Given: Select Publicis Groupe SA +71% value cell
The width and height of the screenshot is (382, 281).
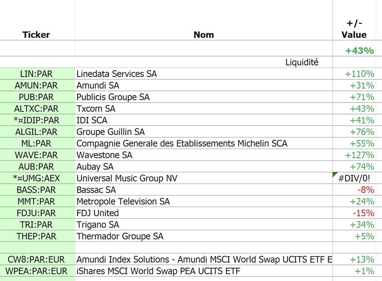Looking at the screenshot, I should pyautogui.click(x=362, y=97).
